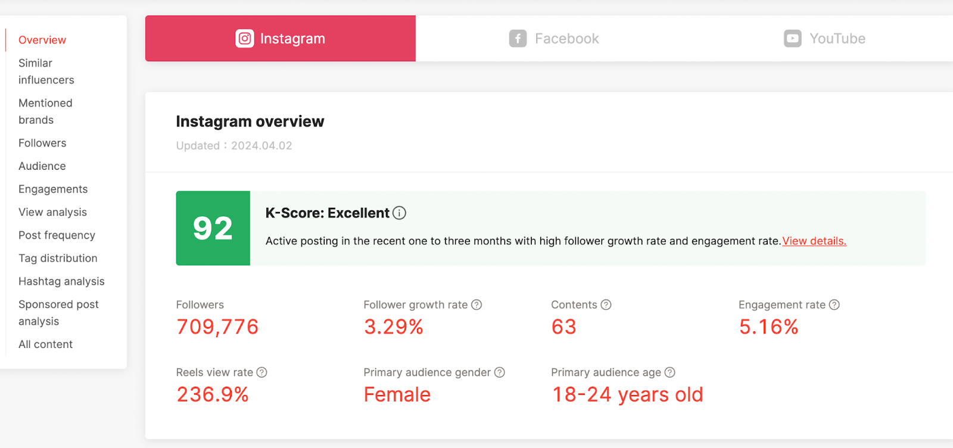
Task: Select Sponsored post analysis sidebar item
Action: (58, 313)
